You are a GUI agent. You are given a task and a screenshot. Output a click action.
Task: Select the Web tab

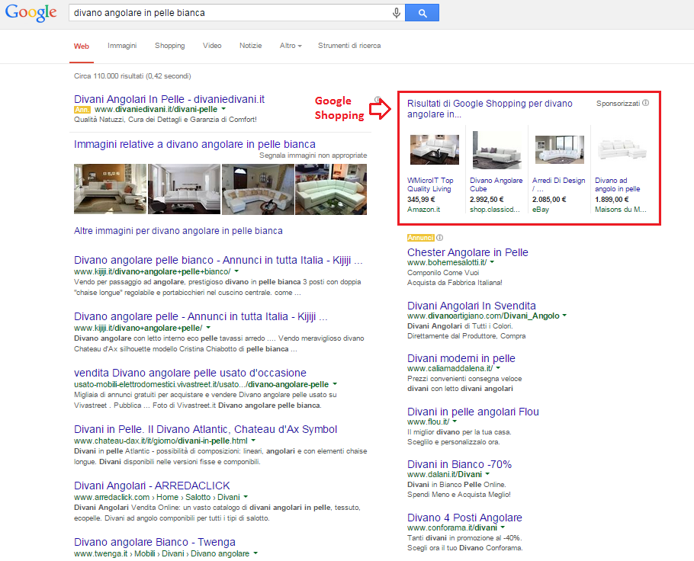coord(82,46)
